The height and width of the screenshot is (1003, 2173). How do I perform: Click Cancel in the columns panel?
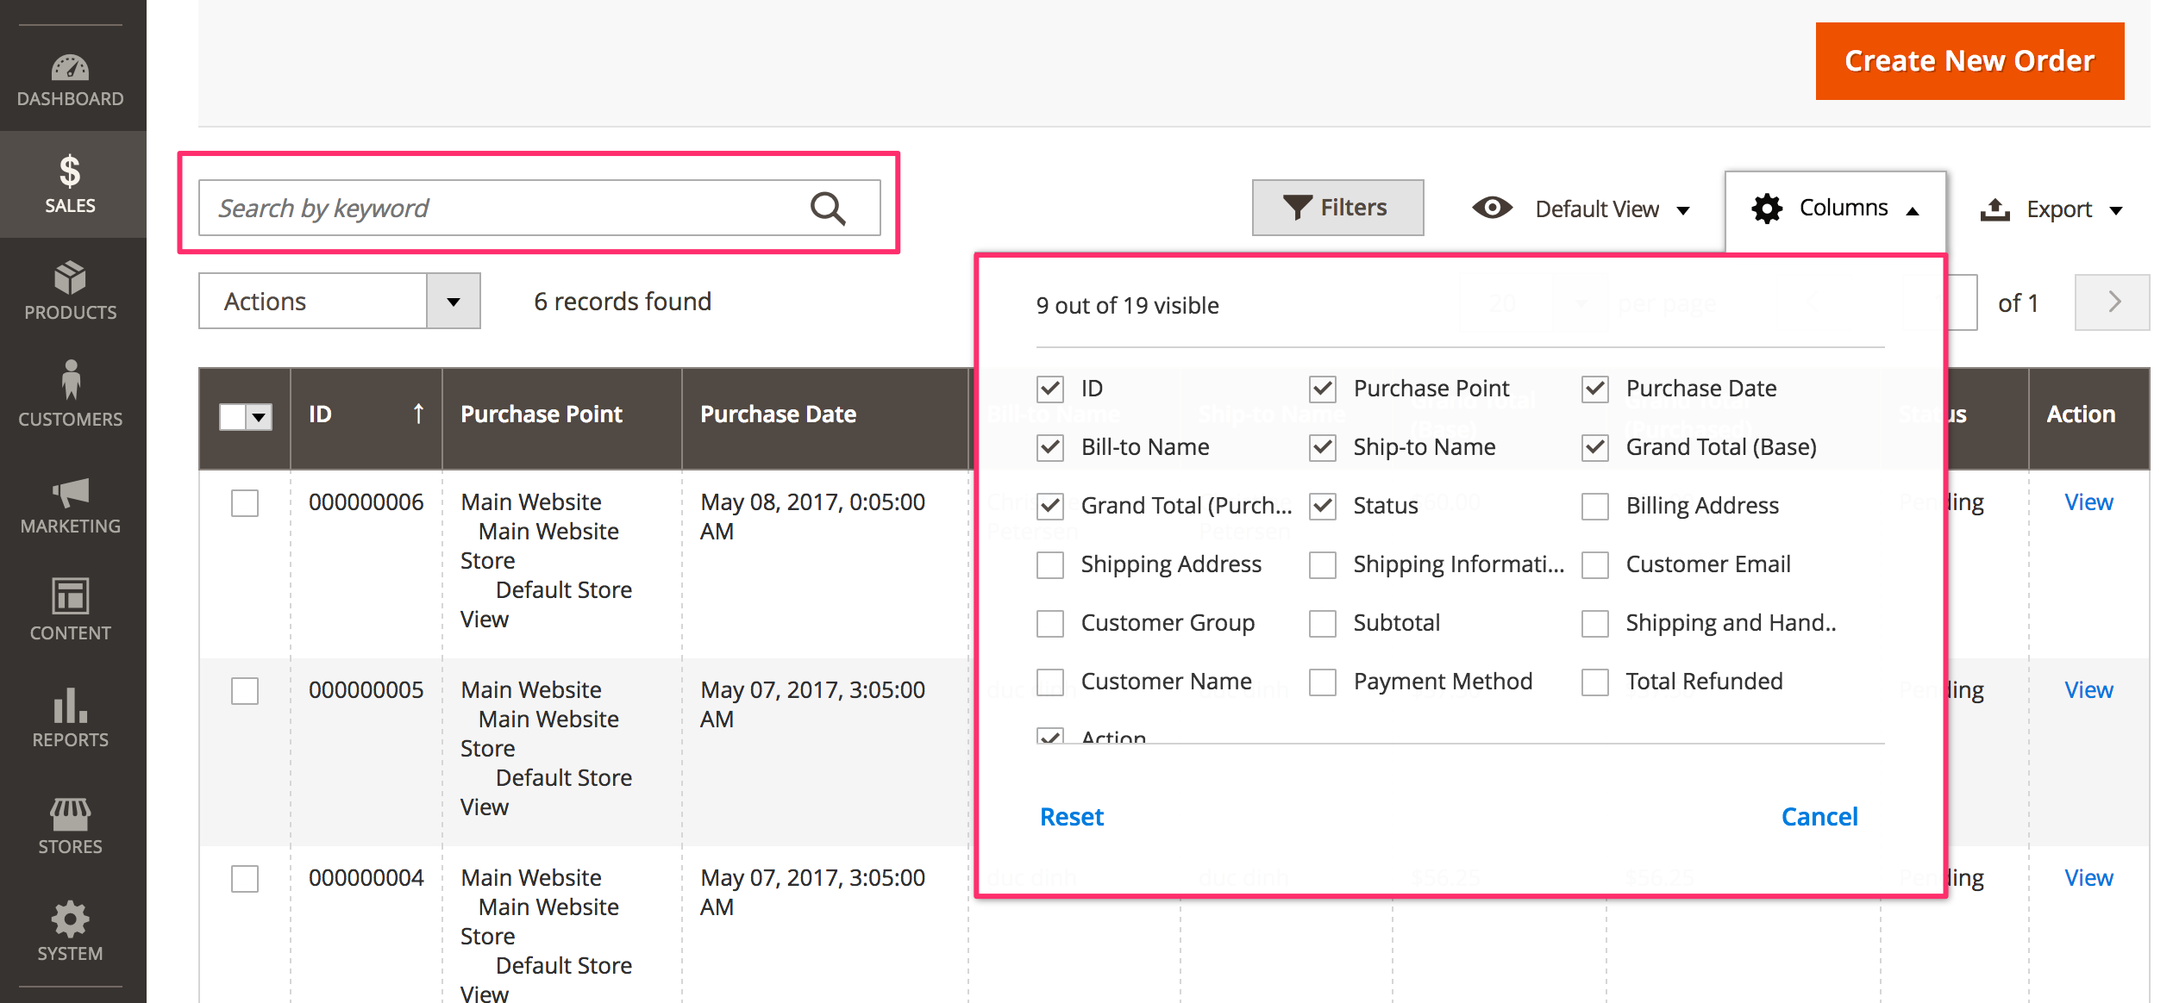[1819, 817]
